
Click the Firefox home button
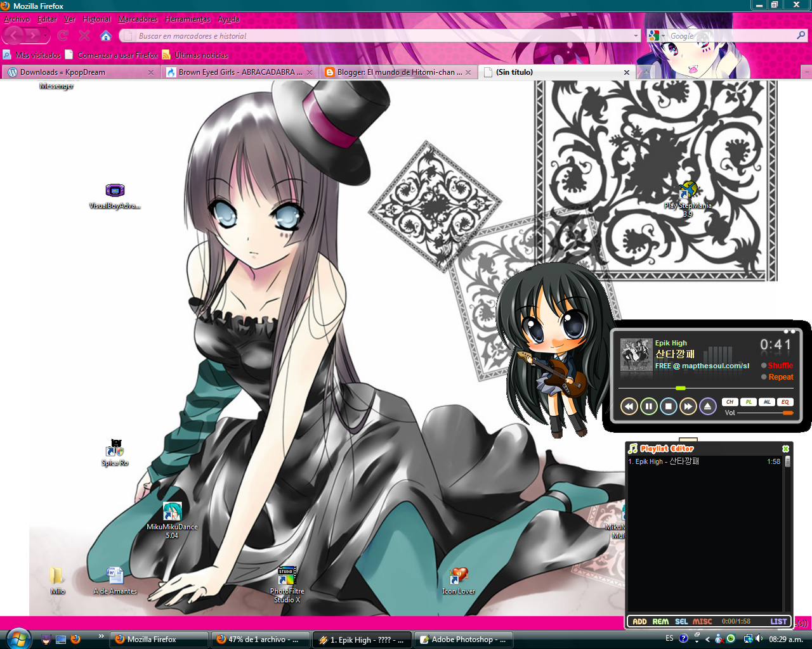point(106,35)
